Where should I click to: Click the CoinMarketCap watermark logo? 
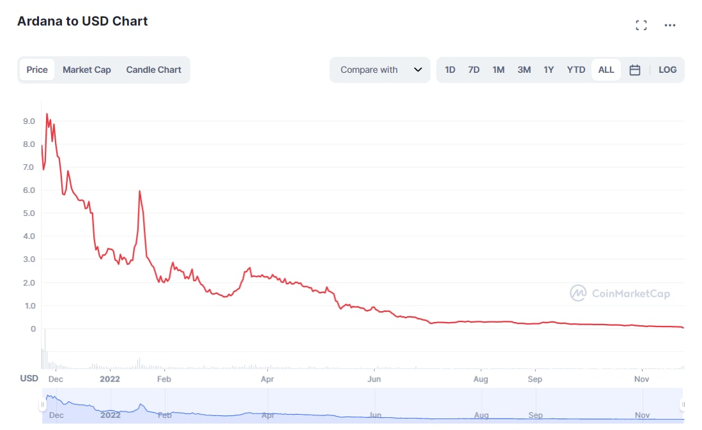[x=620, y=294]
